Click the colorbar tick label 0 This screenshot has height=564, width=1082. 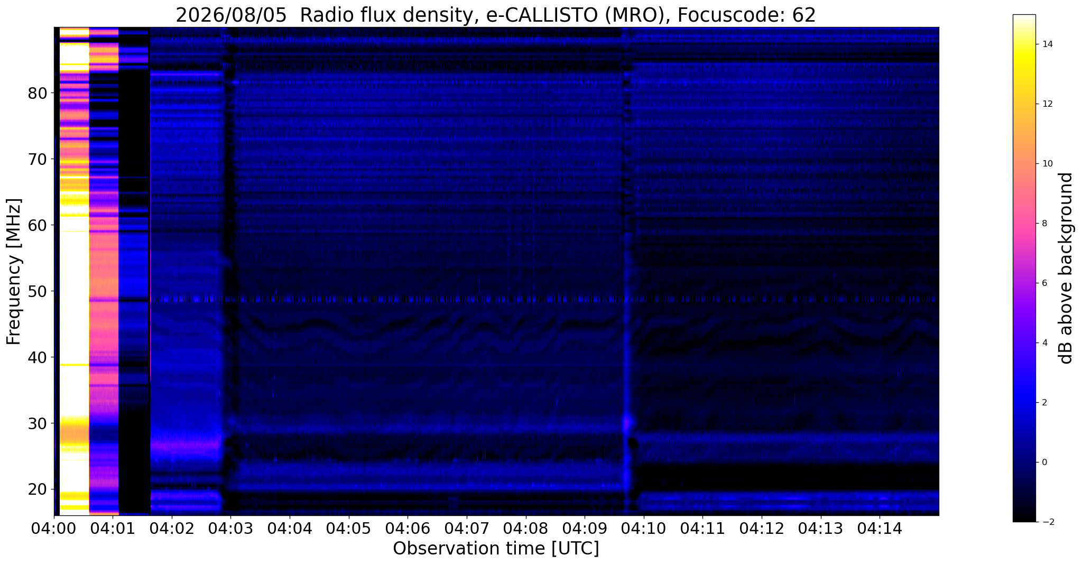[x=1043, y=462]
